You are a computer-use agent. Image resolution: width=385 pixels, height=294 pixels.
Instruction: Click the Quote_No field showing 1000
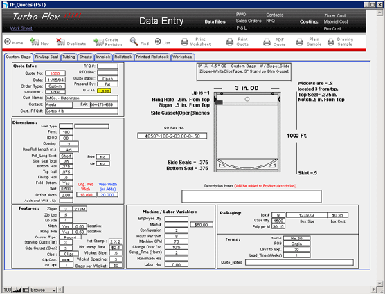point(55,73)
